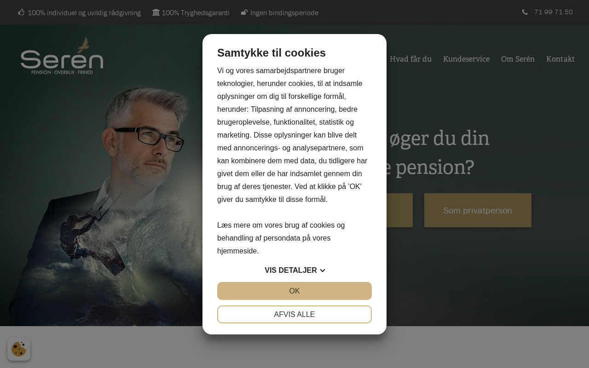
Task: Click the 100% Tryghedsgaranti text
Action: (x=196, y=13)
